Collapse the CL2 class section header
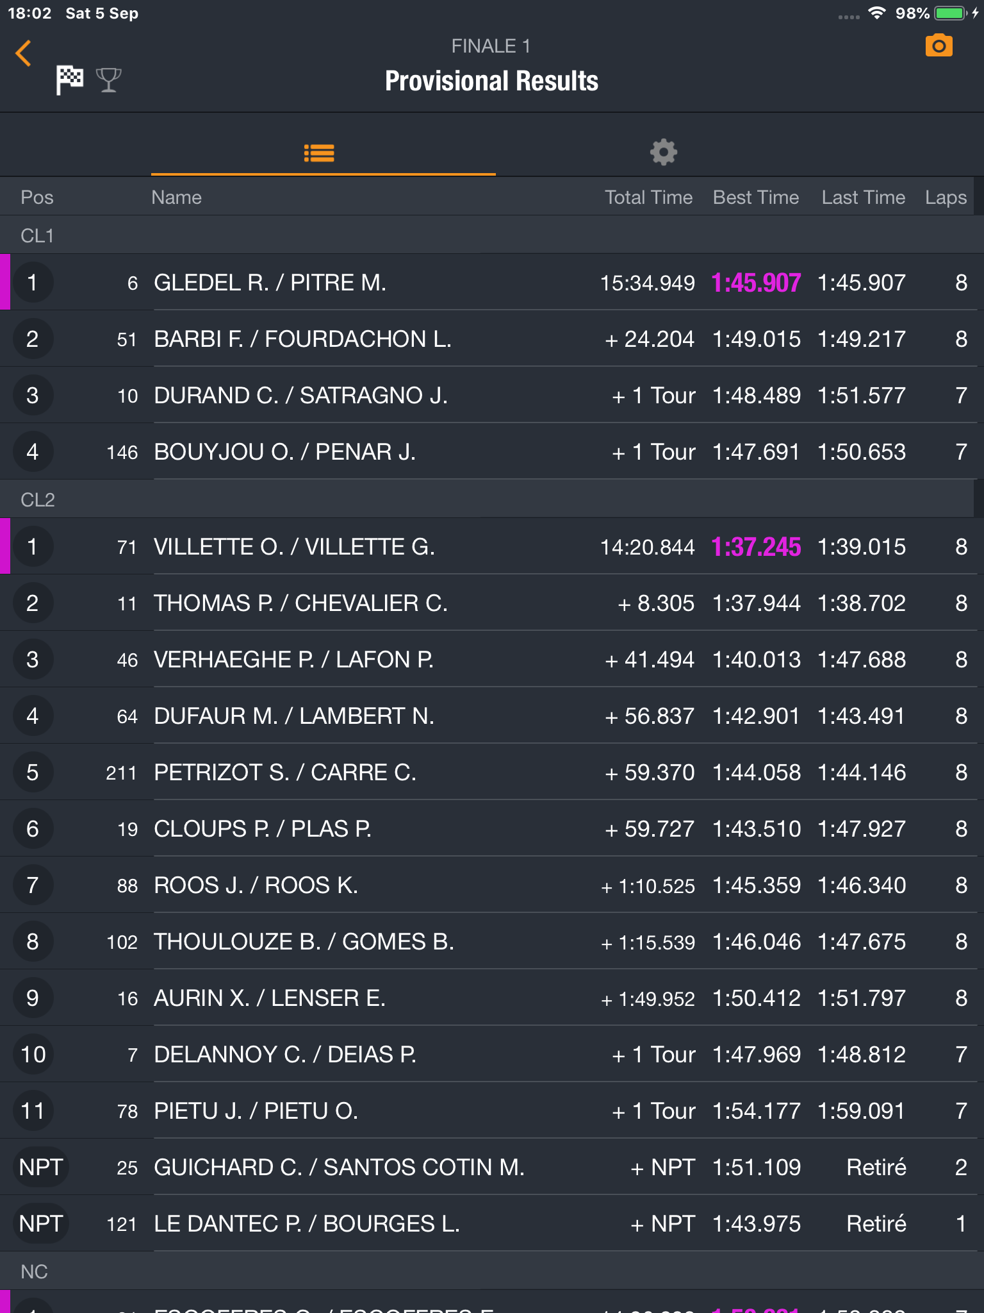This screenshot has width=984, height=1313. pos(37,500)
